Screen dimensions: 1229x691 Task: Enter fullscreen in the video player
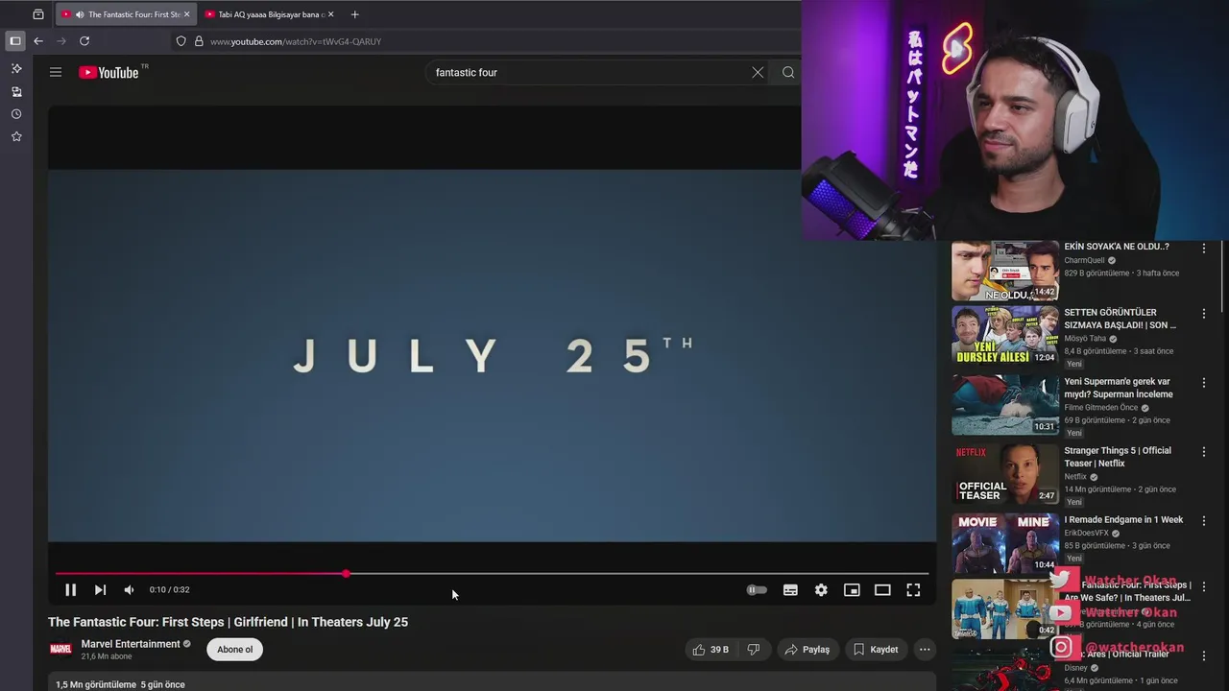(913, 590)
